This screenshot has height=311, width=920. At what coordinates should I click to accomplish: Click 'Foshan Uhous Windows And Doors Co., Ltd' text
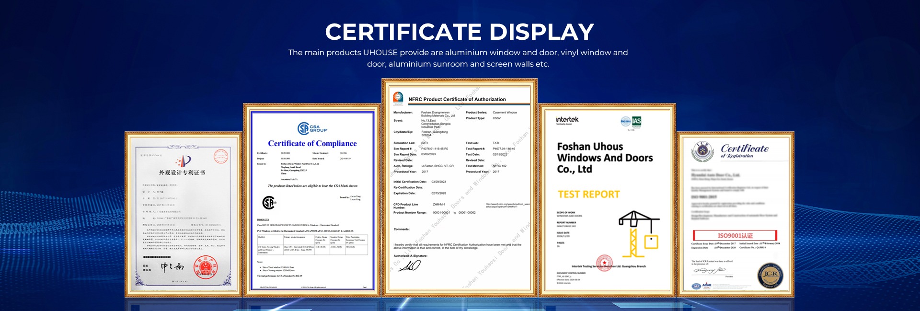tap(605, 158)
